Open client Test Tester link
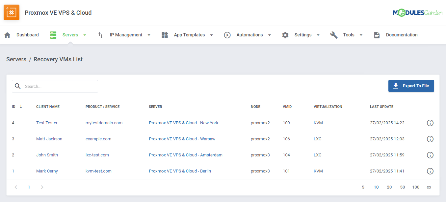446x202 pixels. click(x=47, y=123)
